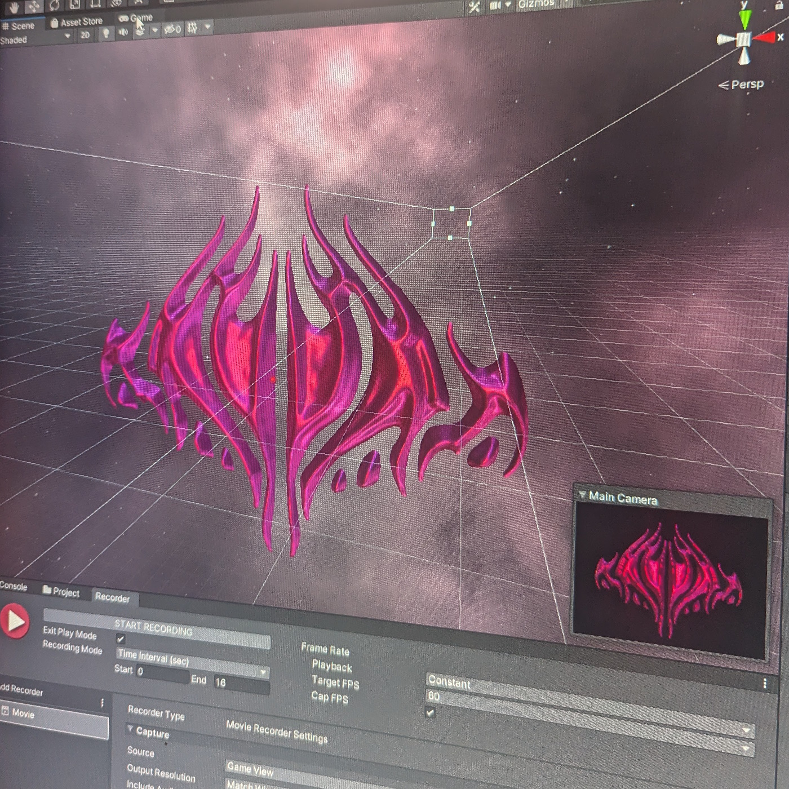This screenshot has height=789, width=789.
Task: Collapse the Capture section
Action: point(130,729)
